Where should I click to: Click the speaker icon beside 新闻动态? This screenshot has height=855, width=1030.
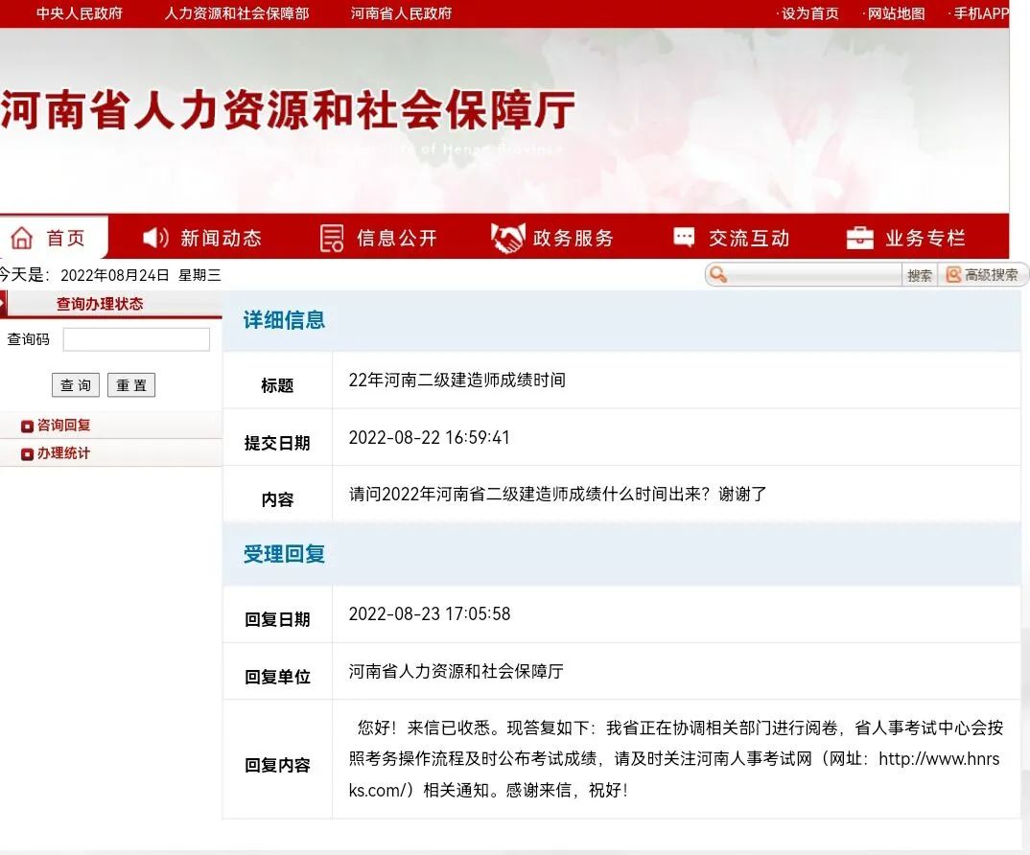click(153, 237)
